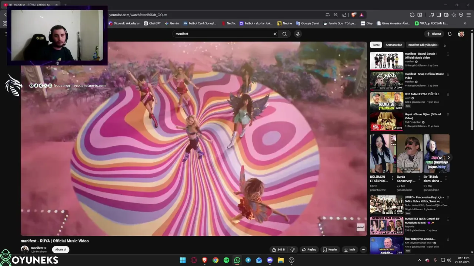474x266 pixels.
Task: Click the share icon in address bar
Action: 344,15
